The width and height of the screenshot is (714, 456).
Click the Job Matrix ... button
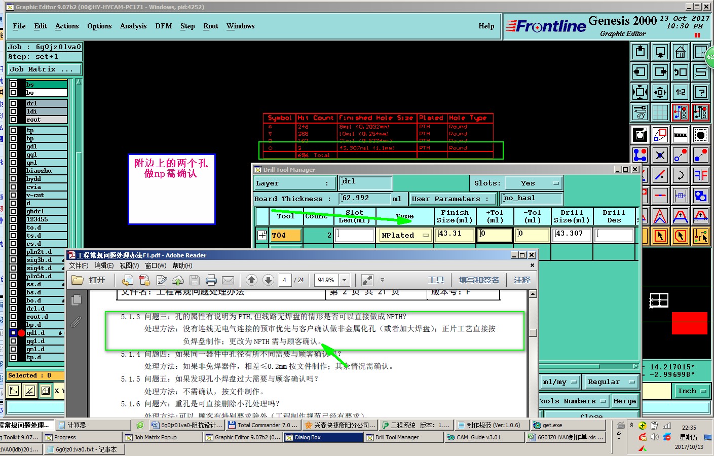(x=44, y=69)
